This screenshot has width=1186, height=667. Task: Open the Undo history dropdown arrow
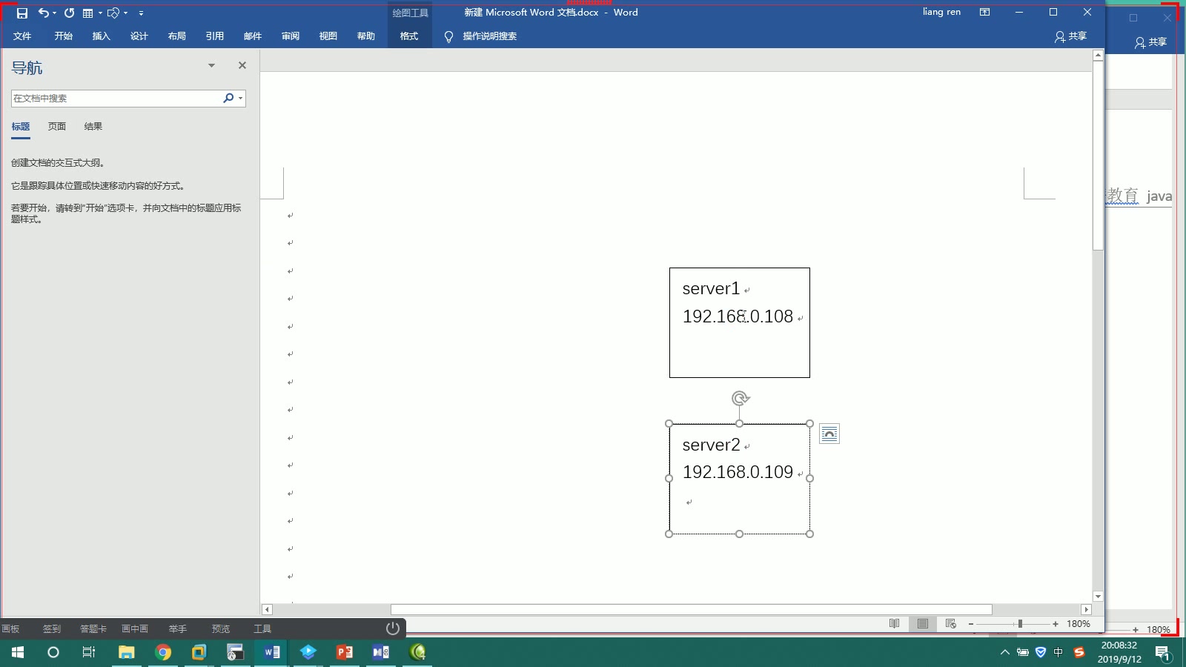[55, 13]
